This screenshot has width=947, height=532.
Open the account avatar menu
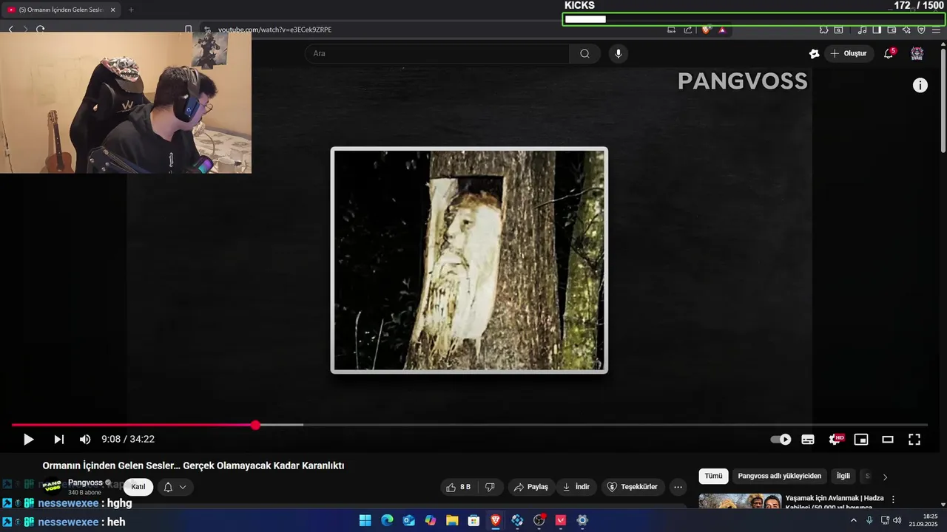tap(917, 53)
